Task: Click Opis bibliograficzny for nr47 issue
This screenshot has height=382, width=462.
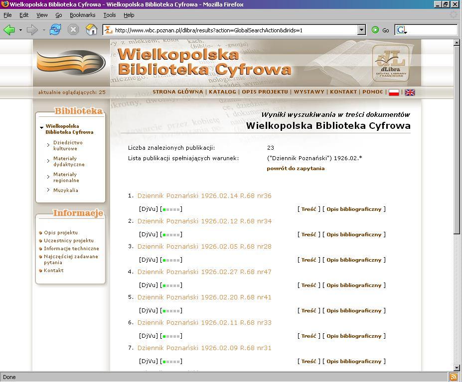Action: [354, 285]
